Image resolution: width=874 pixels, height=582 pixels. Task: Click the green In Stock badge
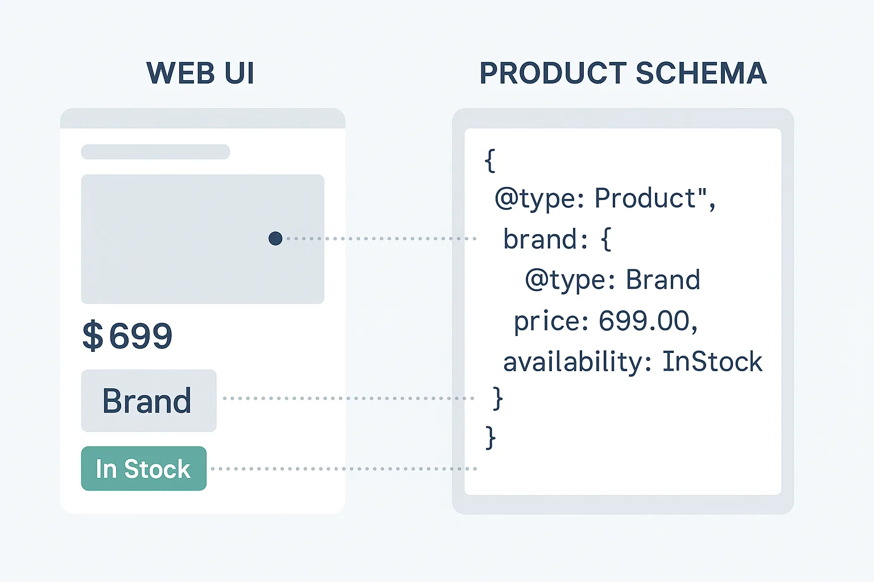pos(144,468)
